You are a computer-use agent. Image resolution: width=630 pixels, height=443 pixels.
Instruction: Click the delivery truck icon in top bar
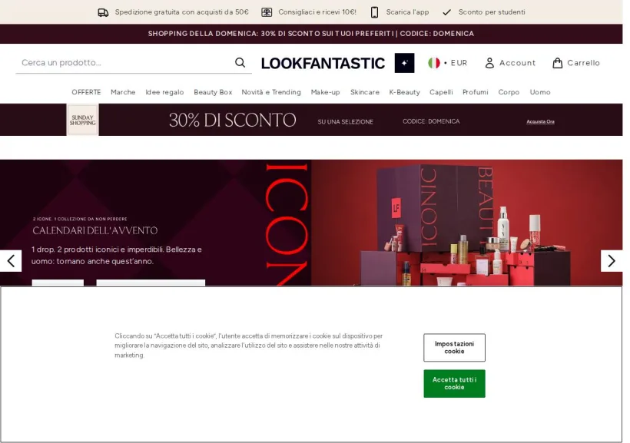click(x=103, y=12)
